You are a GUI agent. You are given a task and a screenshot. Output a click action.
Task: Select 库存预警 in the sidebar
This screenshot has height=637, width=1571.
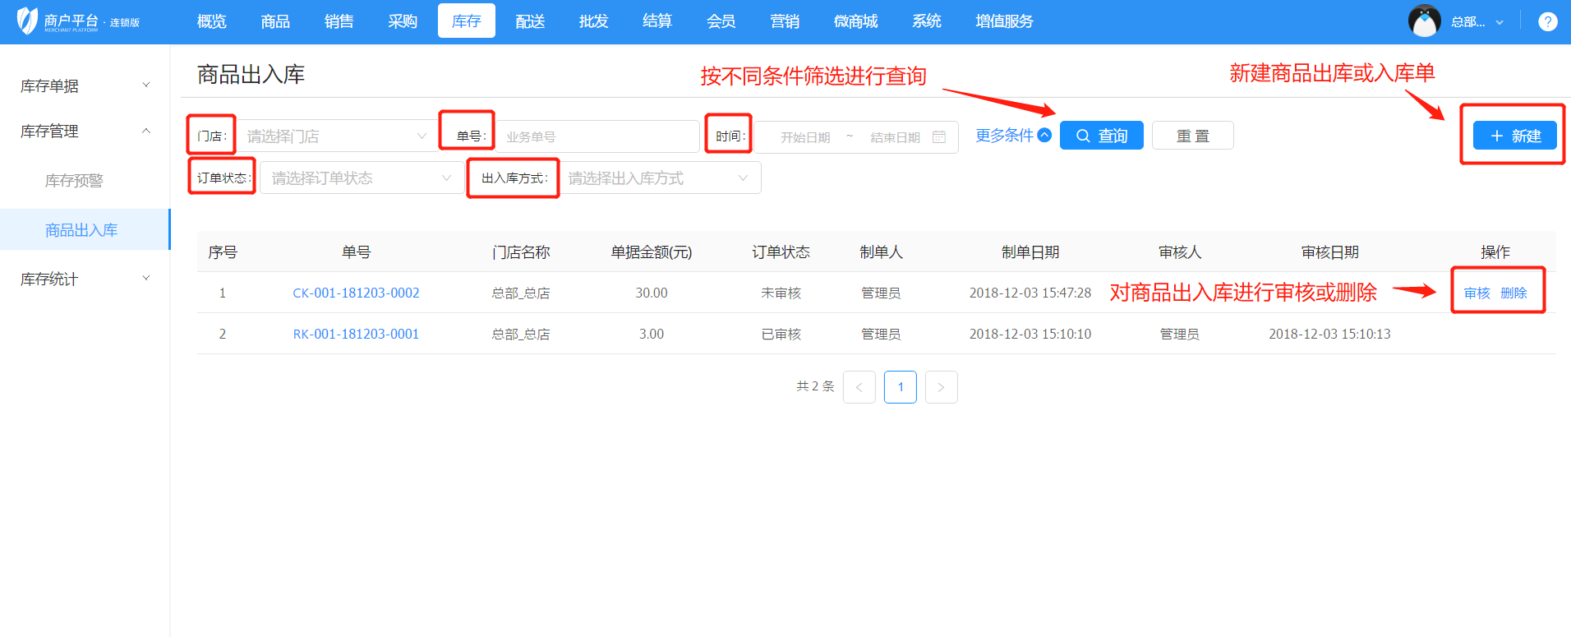pyautogui.click(x=74, y=181)
